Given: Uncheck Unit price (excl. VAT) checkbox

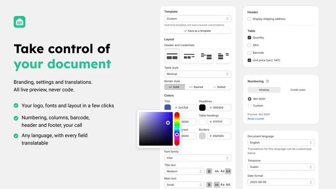Looking at the screenshot, I should (249, 60).
